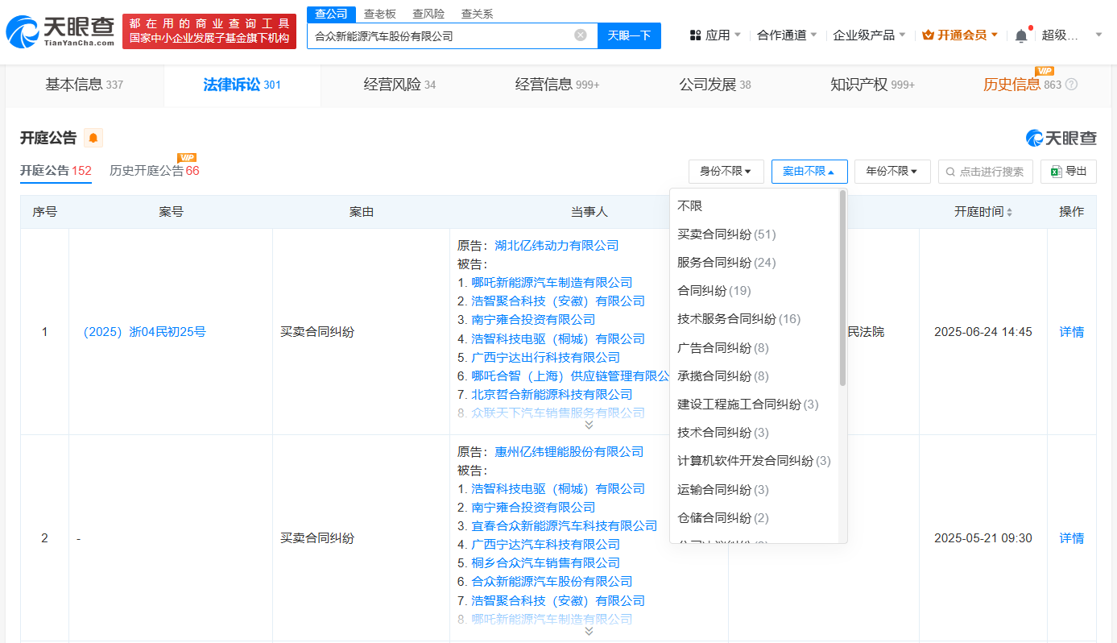Open the 知识产权 tab
1117x643 pixels.
872,85
